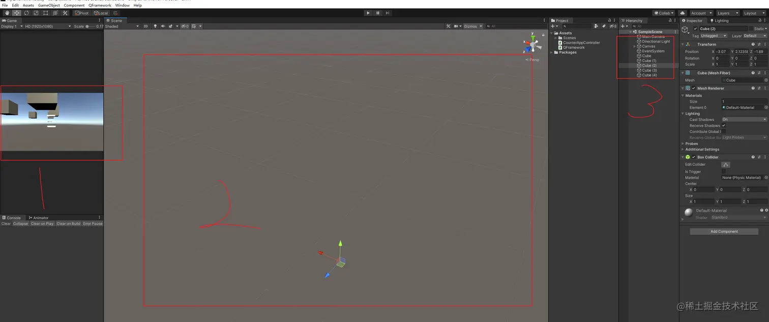Toggle Local coordinate mode
This screenshot has height=322, width=769.
coord(101,13)
